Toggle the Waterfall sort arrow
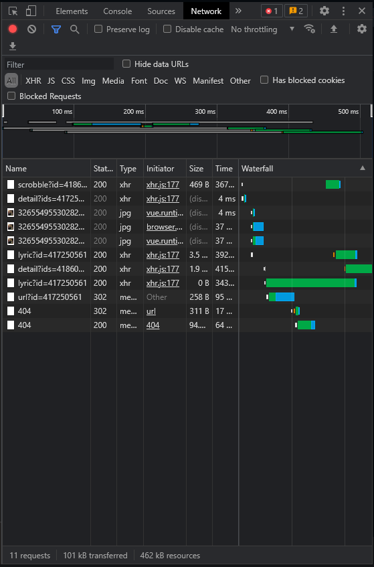The height and width of the screenshot is (567, 374). [363, 168]
